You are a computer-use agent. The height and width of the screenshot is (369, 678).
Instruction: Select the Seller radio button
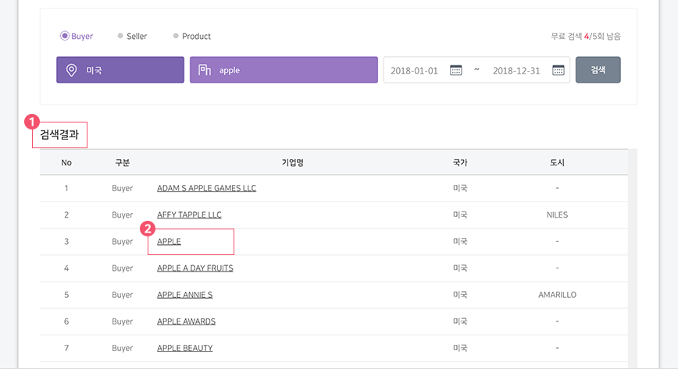tap(120, 36)
